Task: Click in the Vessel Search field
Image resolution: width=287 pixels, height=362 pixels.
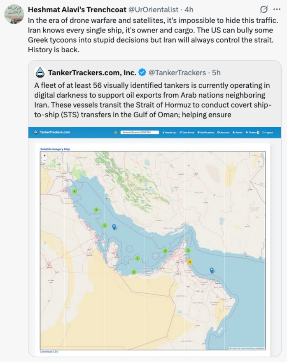Action: (x=140, y=132)
